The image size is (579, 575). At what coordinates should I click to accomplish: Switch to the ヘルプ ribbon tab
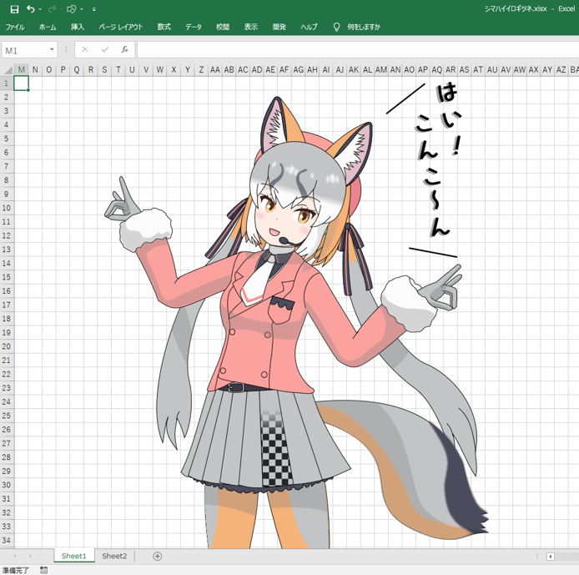tap(309, 27)
